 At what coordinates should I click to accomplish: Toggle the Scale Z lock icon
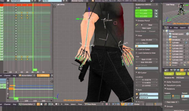click(156, 16)
